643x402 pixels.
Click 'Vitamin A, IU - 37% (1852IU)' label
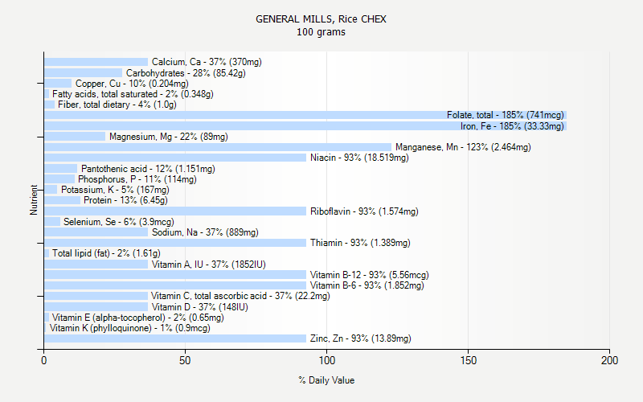[209, 265]
